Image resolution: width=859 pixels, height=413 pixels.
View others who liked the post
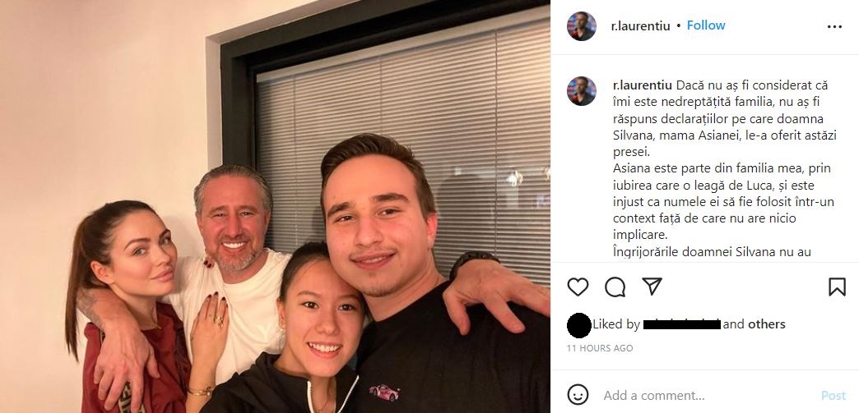point(766,324)
